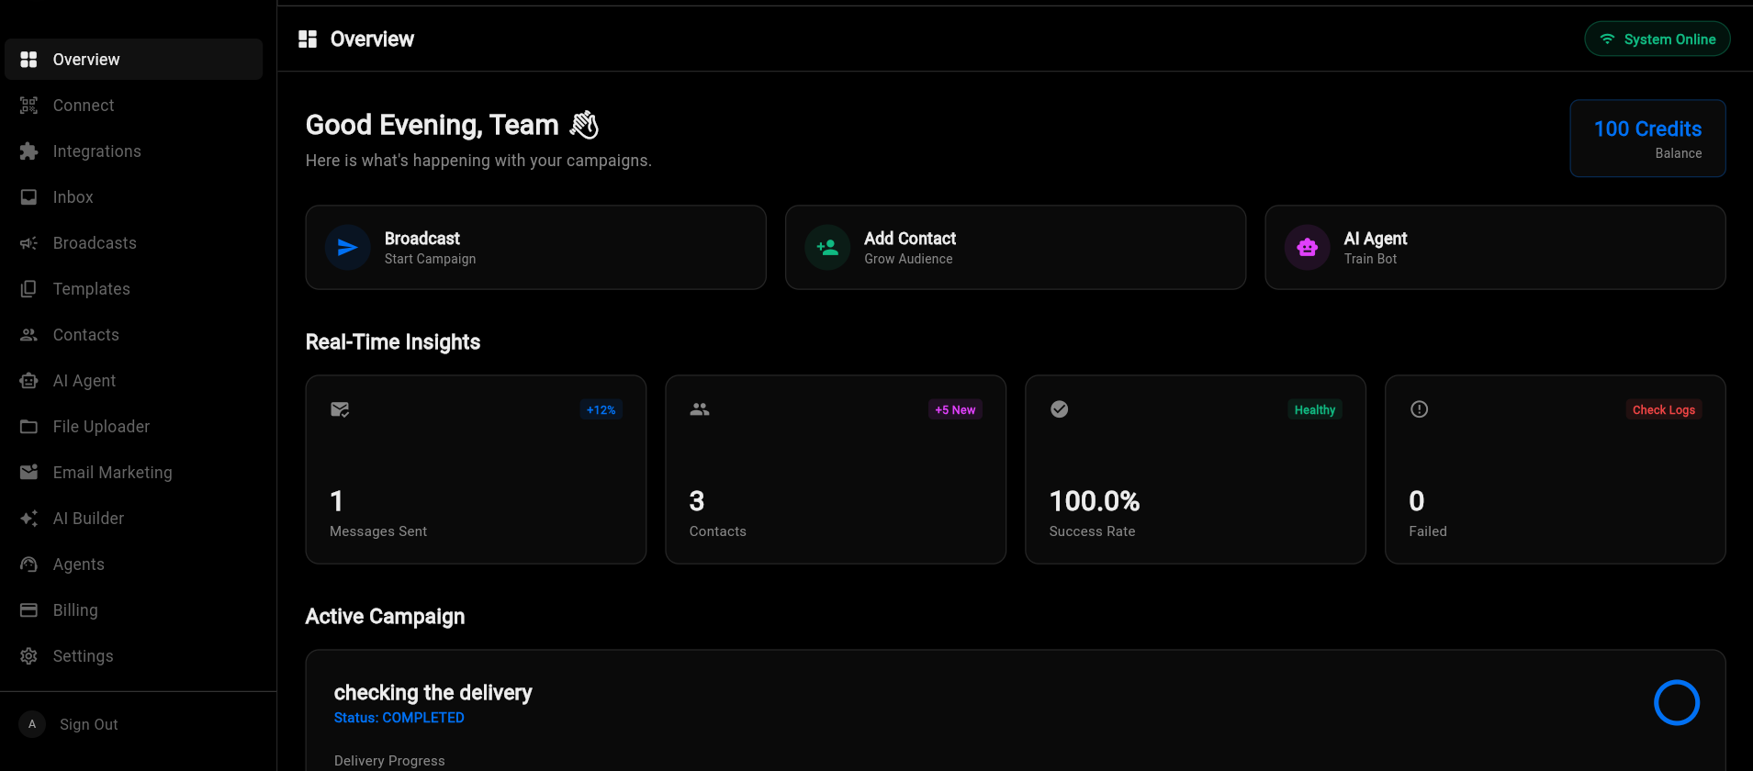Click the Broadcasts megaphone icon in sidebar
Image resolution: width=1753 pixels, height=771 pixels.
pyautogui.click(x=29, y=243)
